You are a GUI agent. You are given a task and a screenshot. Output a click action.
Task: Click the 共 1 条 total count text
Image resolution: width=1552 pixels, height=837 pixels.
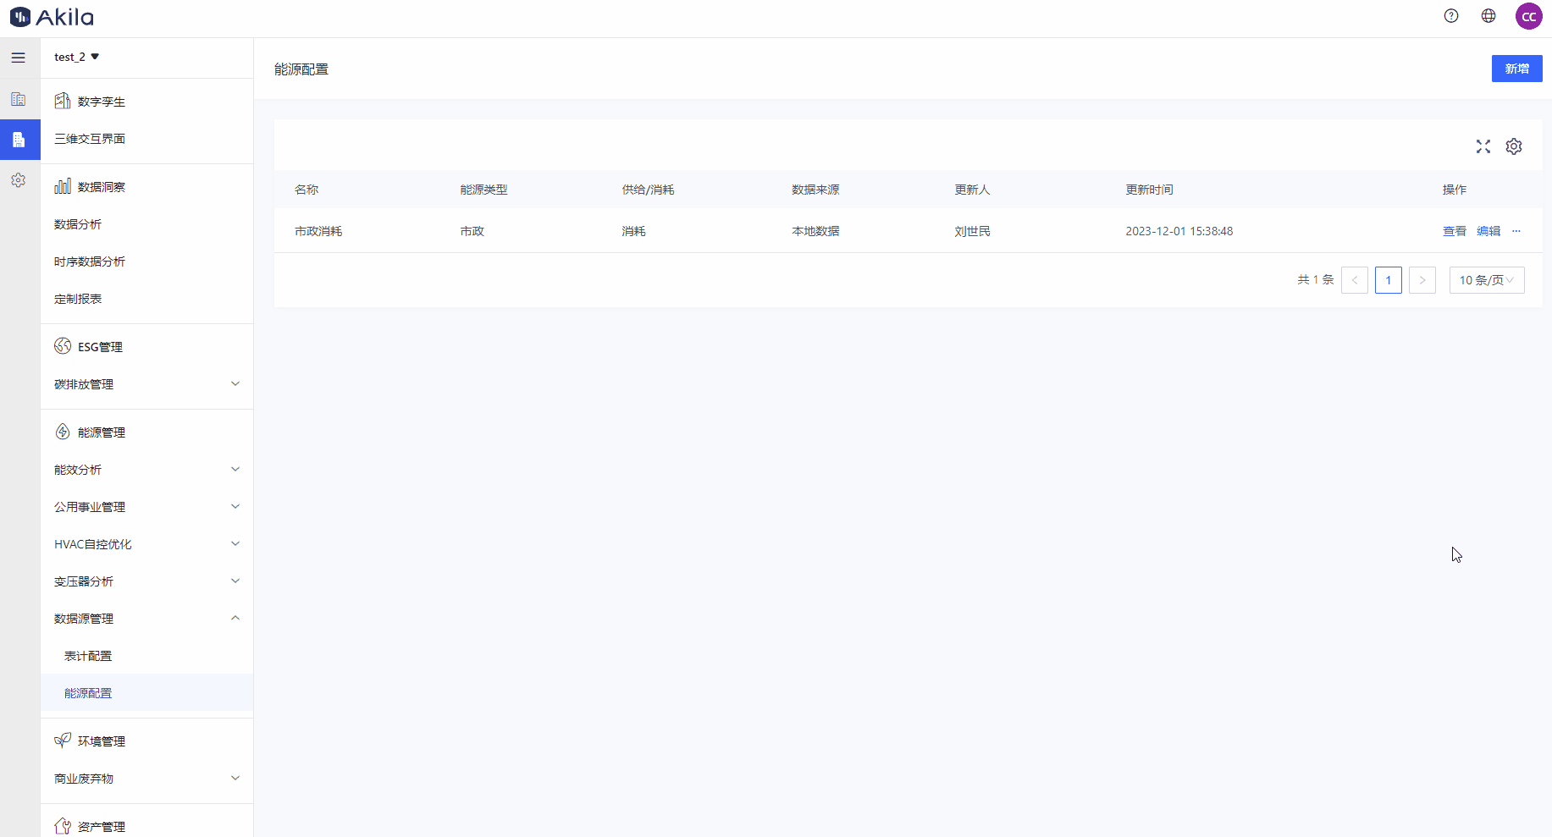click(1316, 279)
